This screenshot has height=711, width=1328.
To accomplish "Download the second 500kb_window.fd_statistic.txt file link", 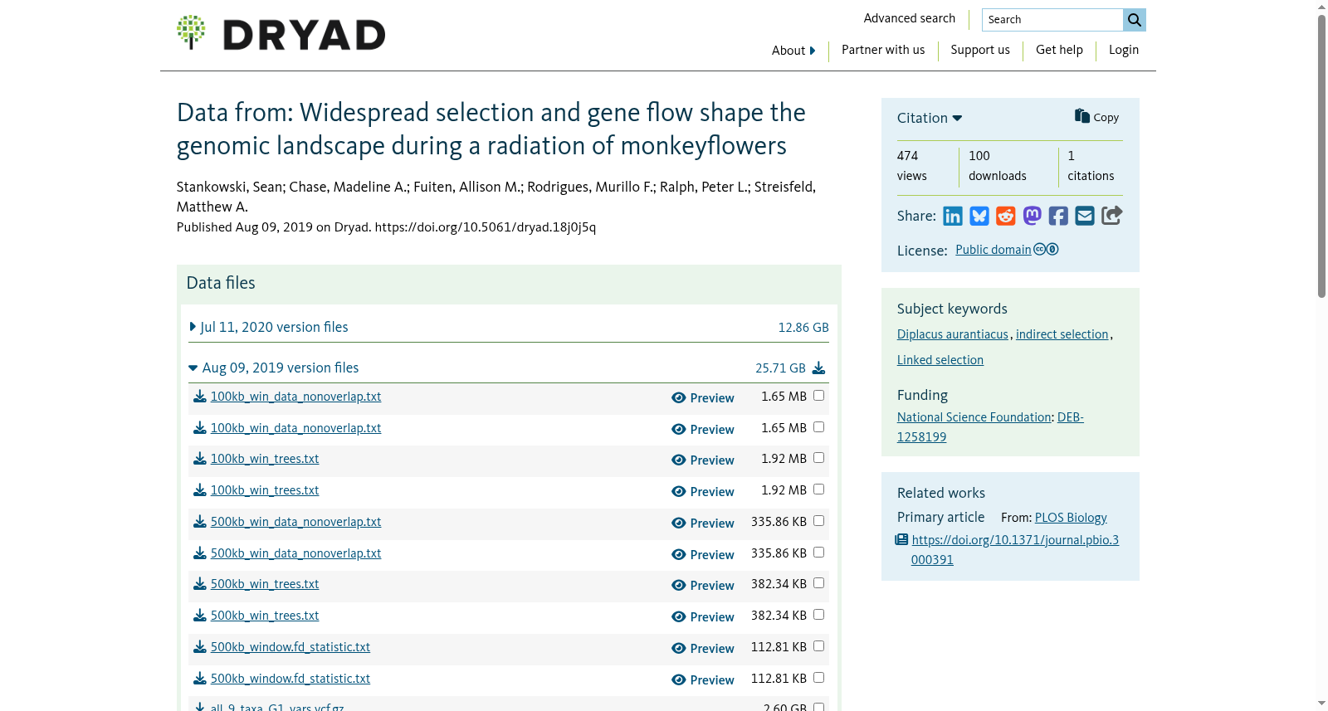I will click(x=290, y=679).
